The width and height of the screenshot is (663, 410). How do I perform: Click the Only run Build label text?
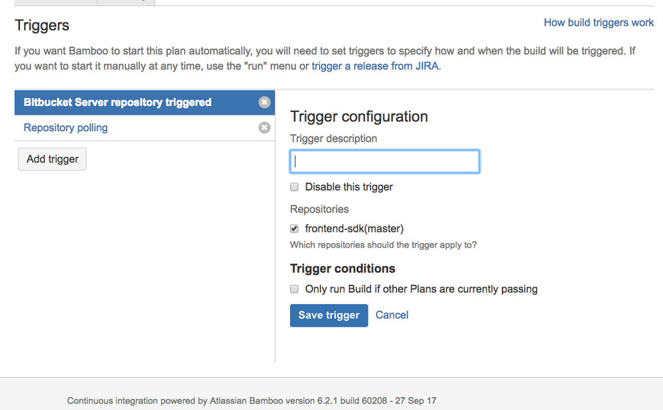coord(421,289)
